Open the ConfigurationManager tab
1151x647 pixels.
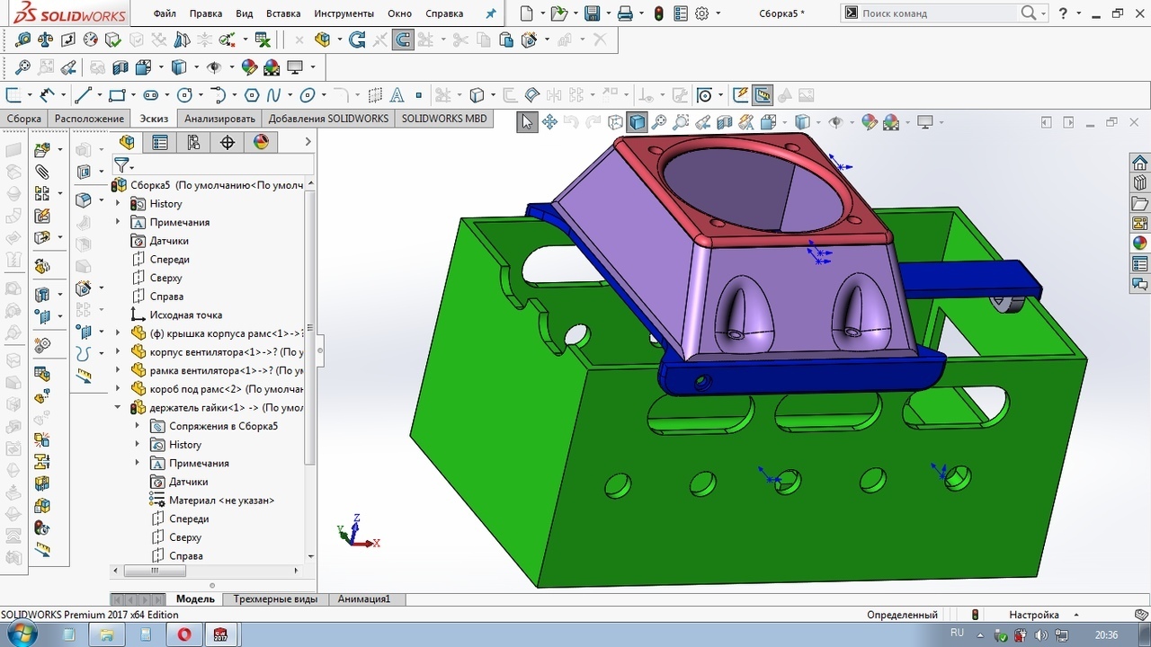[193, 142]
